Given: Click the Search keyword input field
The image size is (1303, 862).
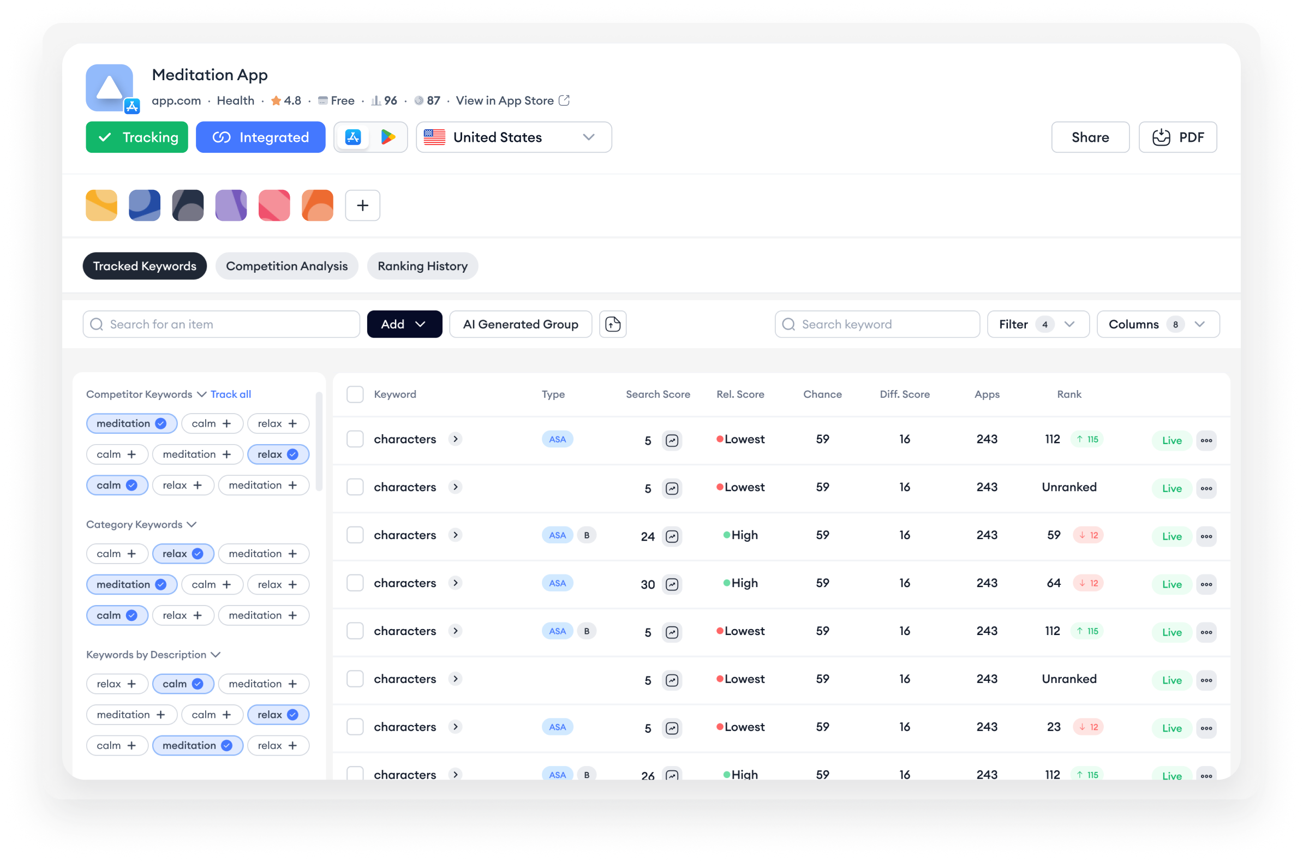Looking at the screenshot, I should pos(877,325).
